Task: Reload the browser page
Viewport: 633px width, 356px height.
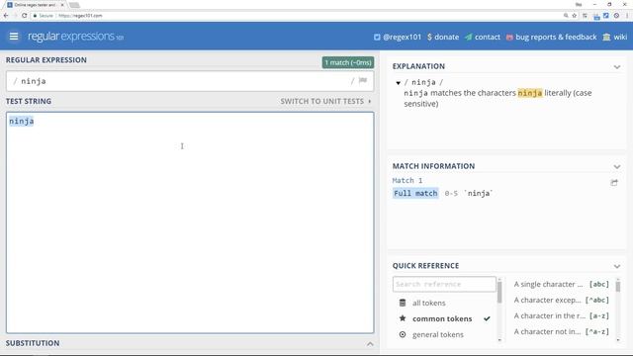Action: tap(24, 16)
